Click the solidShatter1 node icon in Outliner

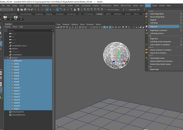point(10,55)
